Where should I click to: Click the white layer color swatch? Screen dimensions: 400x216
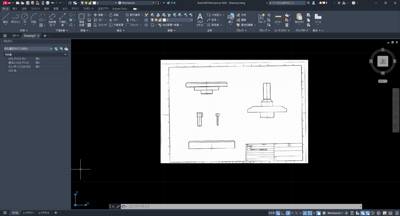coord(164,20)
